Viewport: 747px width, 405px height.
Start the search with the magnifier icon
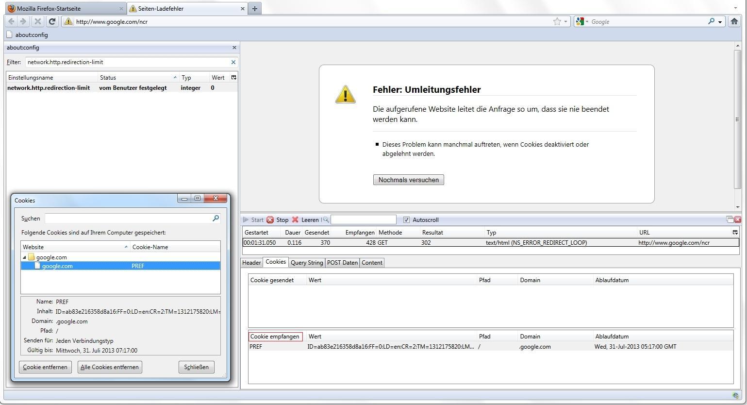click(712, 21)
